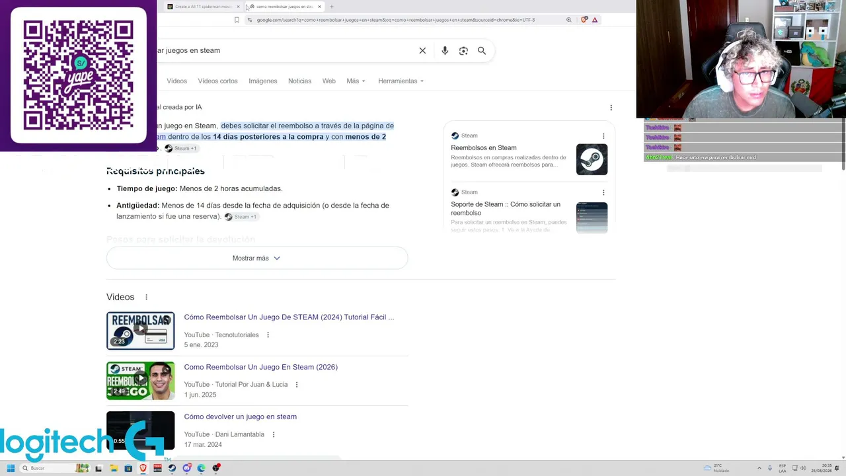Open Google Lens image search
Screen dimensions: 846x476
point(463,51)
